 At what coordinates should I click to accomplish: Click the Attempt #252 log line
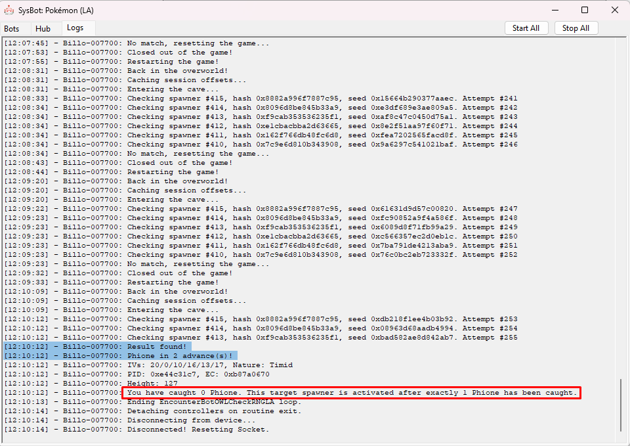pos(261,255)
